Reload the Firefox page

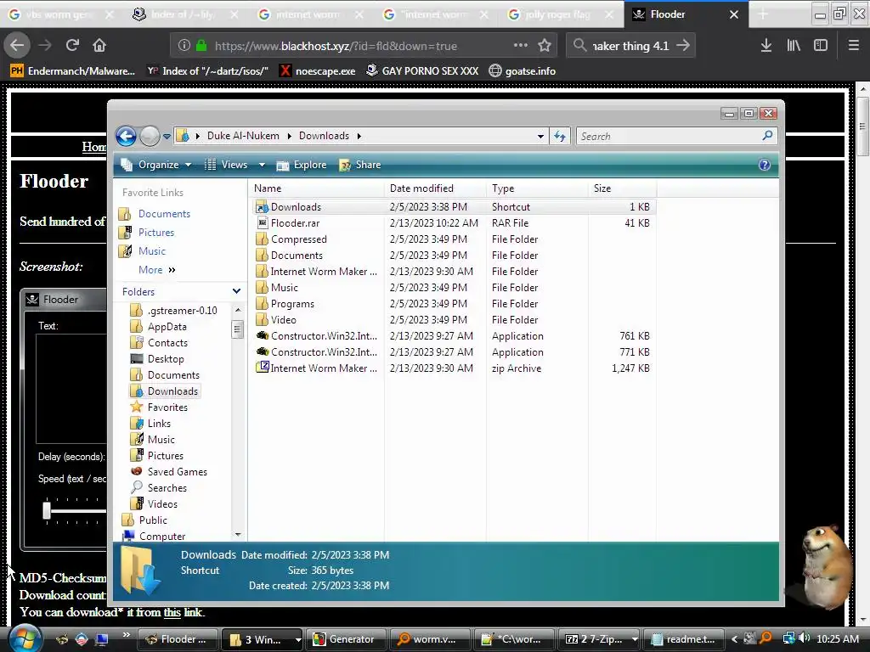[x=72, y=46]
